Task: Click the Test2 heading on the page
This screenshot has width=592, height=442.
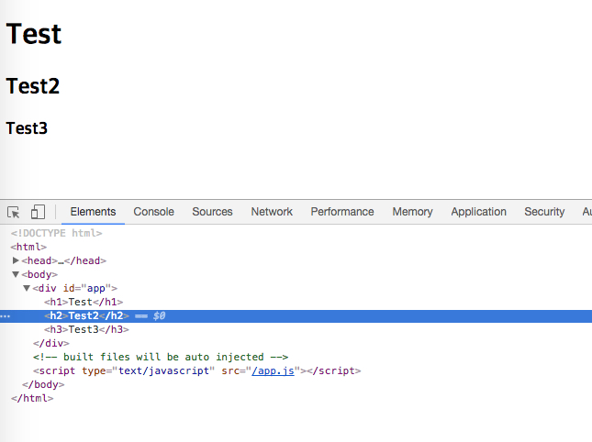Action: (x=33, y=86)
